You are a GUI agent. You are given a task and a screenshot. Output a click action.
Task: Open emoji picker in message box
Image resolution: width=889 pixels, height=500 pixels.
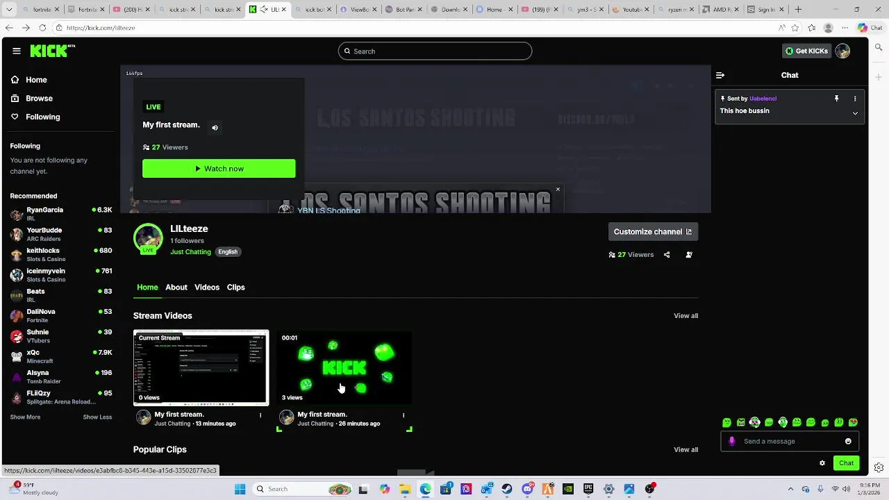point(848,441)
